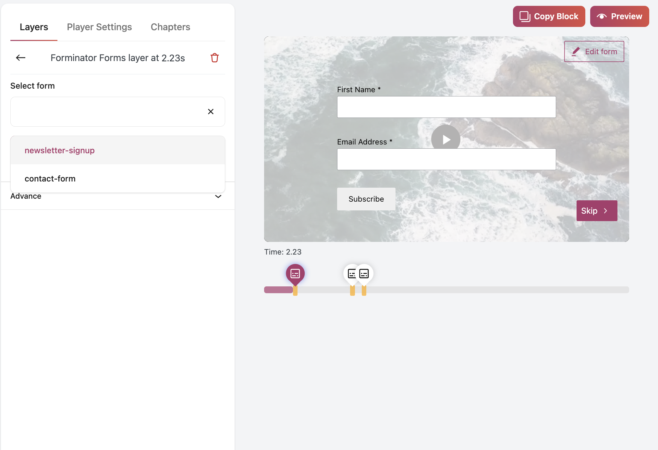Switch to the Player Settings tab
This screenshot has height=450, width=658.
[x=99, y=27]
